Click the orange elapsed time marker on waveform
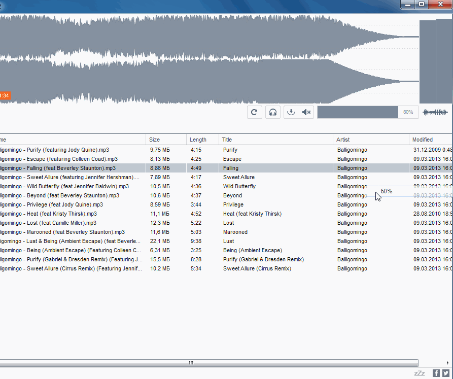Image resolution: width=453 pixels, height=379 pixels. (5, 95)
